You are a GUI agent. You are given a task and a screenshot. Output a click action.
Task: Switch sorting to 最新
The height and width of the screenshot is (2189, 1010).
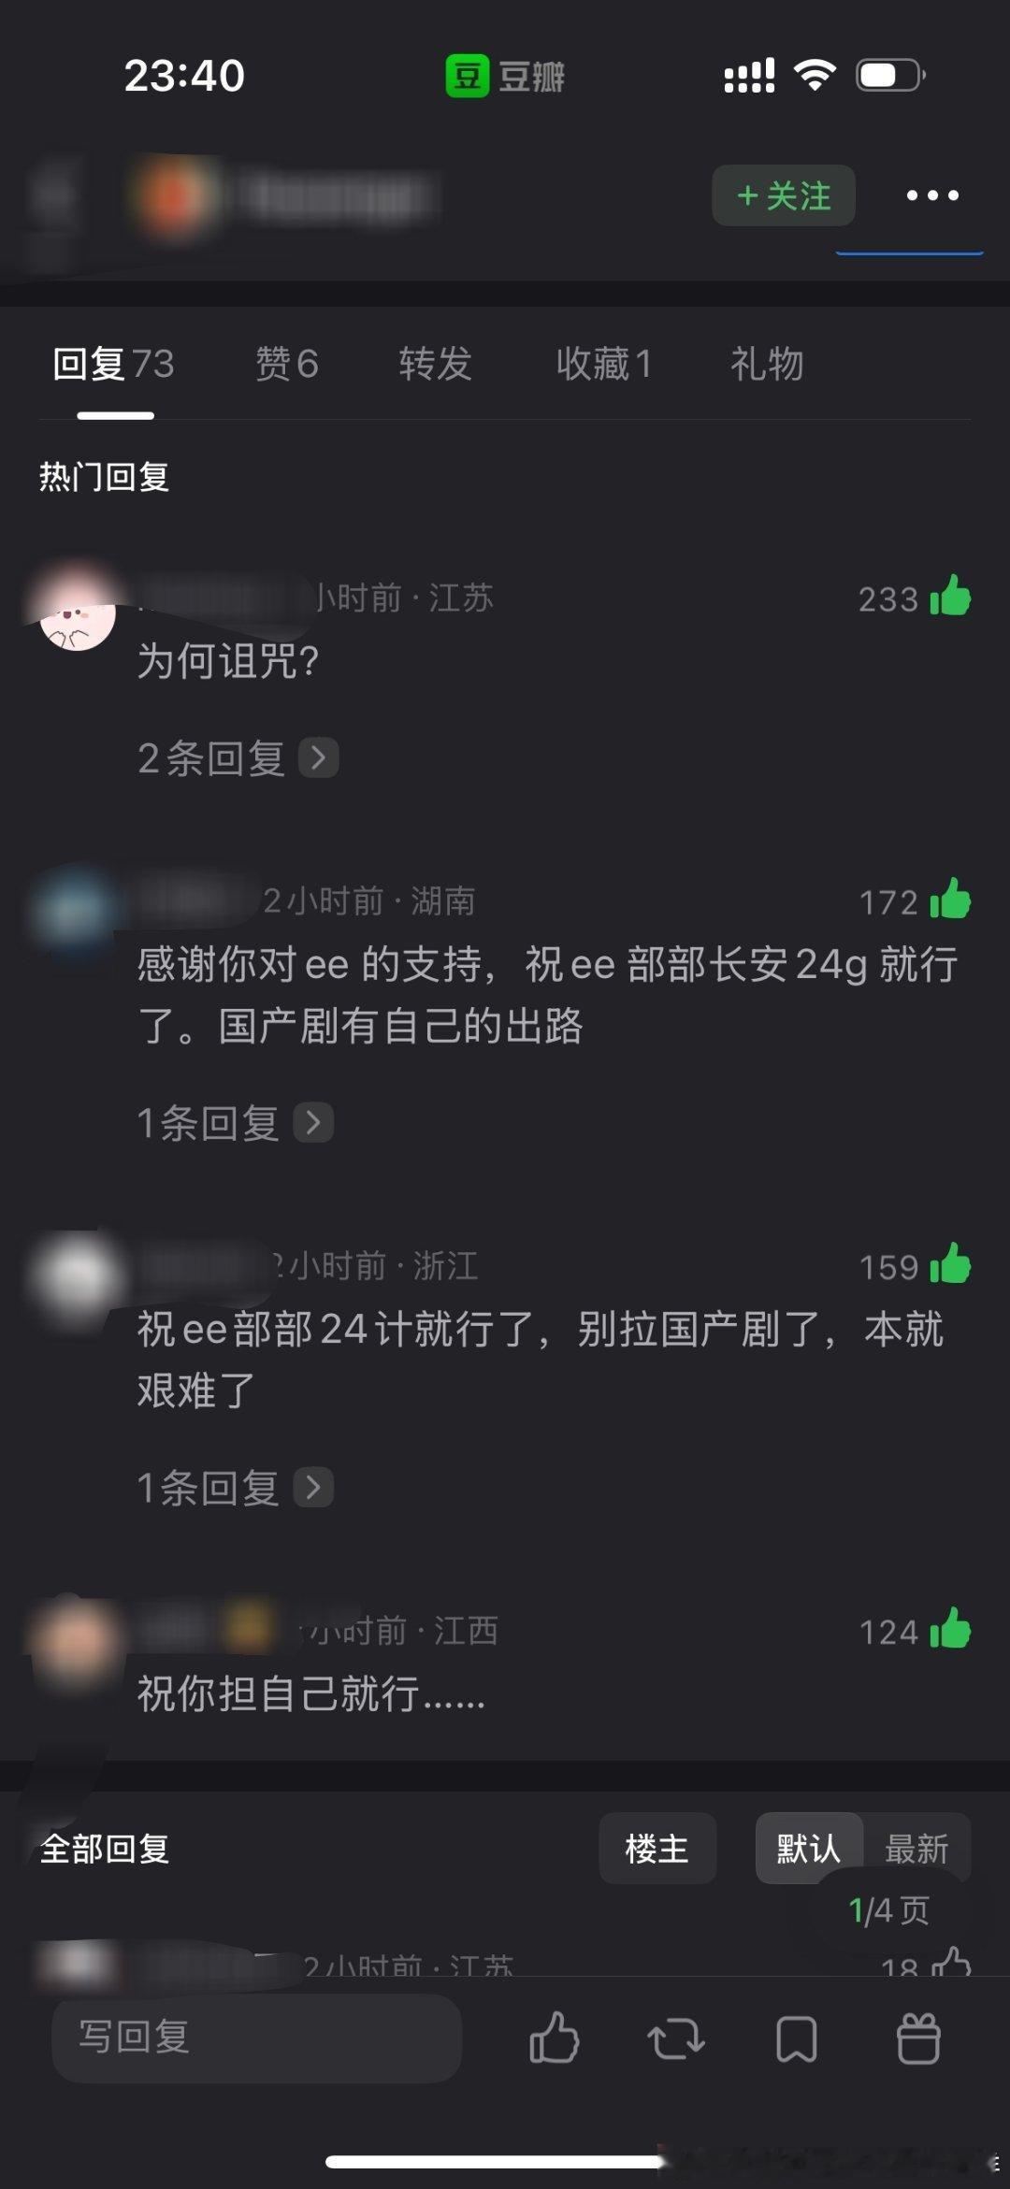916,1849
